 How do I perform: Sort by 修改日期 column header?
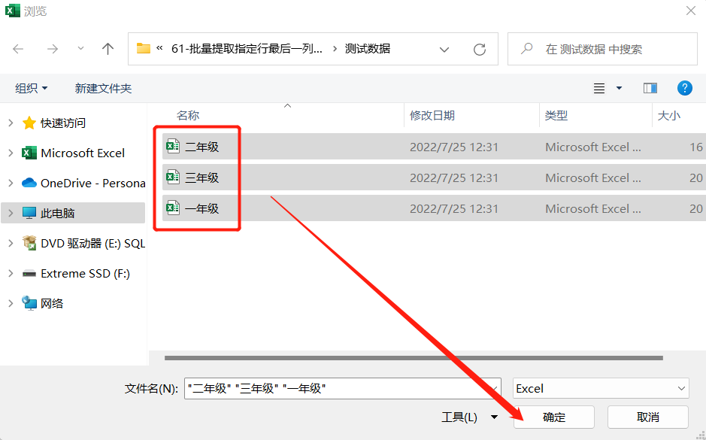[432, 116]
